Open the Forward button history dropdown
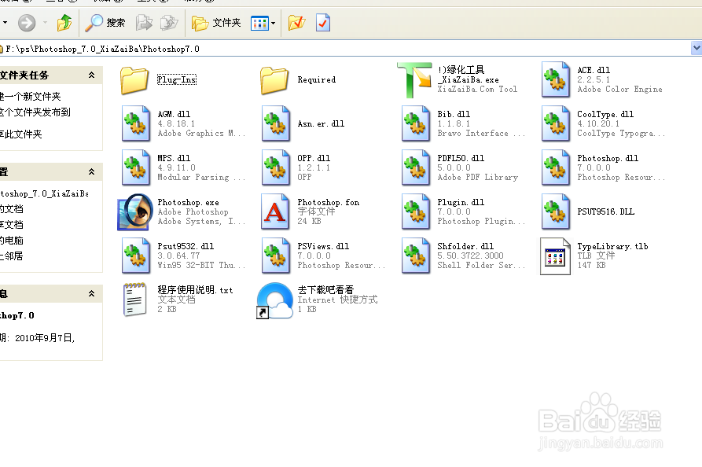The width and height of the screenshot is (702, 467). tap(45, 22)
